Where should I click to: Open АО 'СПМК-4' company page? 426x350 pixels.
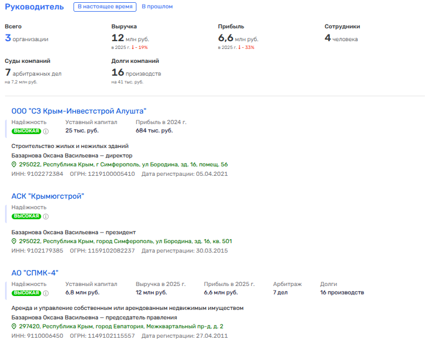click(35, 272)
